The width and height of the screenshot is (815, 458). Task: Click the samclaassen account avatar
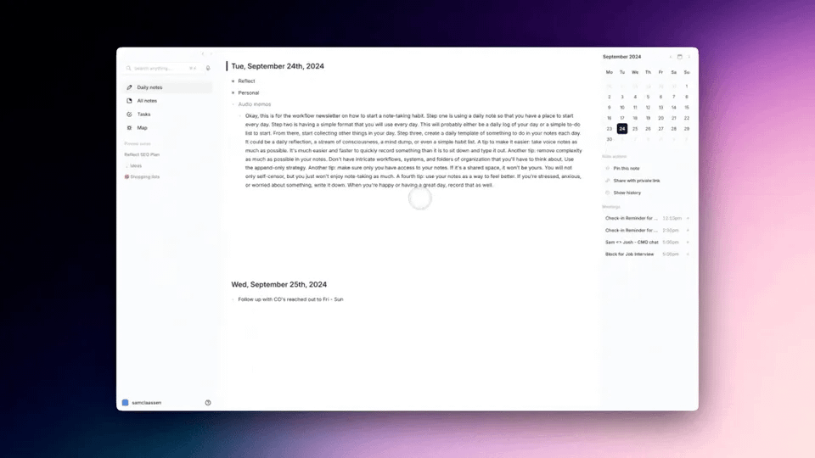(126, 402)
